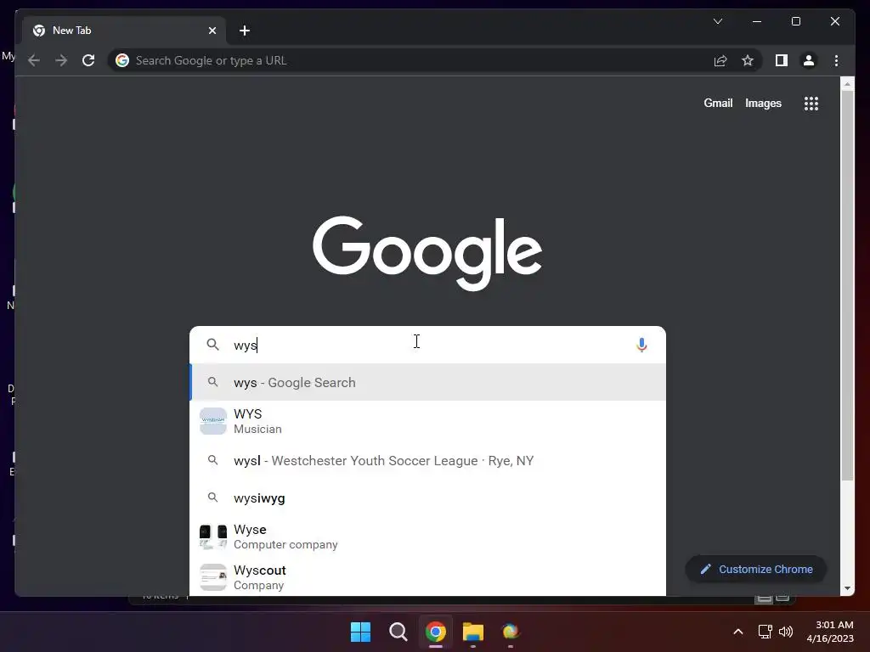Screen dimensions: 870x652
Task: Open Gmail link
Action: [718, 103]
